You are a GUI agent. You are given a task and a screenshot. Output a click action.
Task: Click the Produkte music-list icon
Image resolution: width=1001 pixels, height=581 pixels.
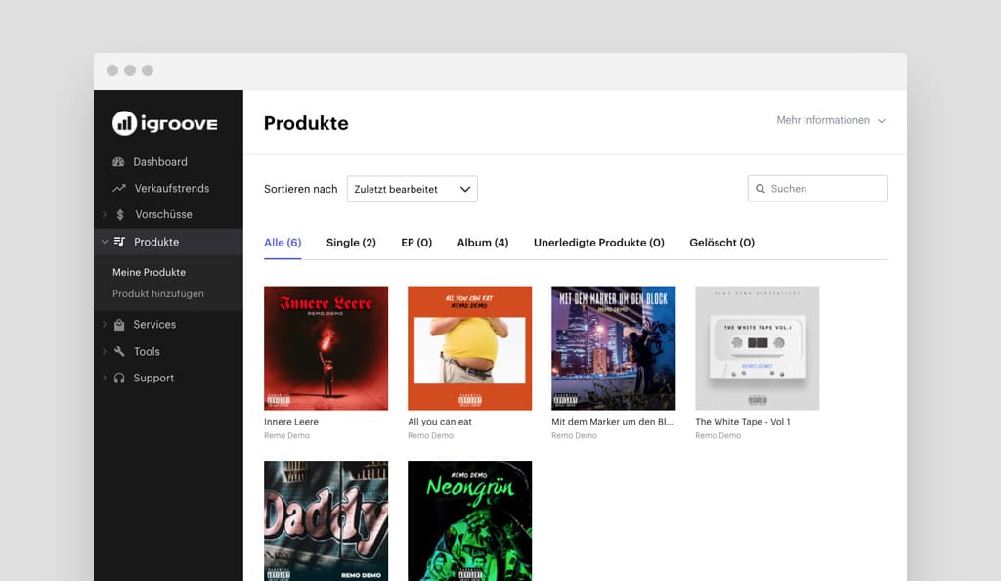coord(119,242)
